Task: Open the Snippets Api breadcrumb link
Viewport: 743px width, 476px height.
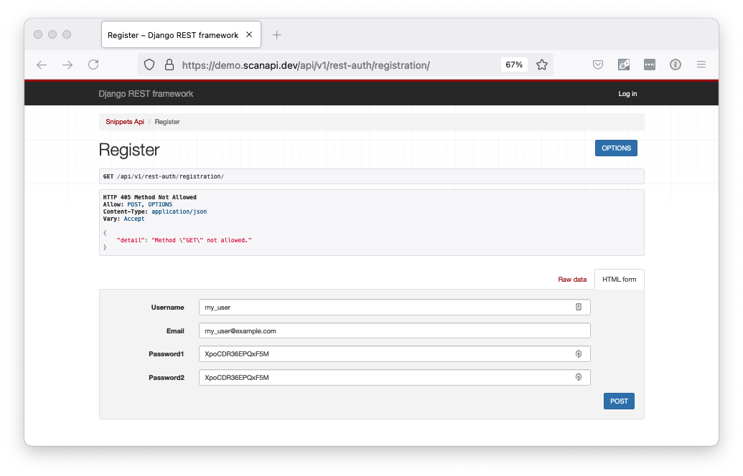Action: (x=124, y=122)
